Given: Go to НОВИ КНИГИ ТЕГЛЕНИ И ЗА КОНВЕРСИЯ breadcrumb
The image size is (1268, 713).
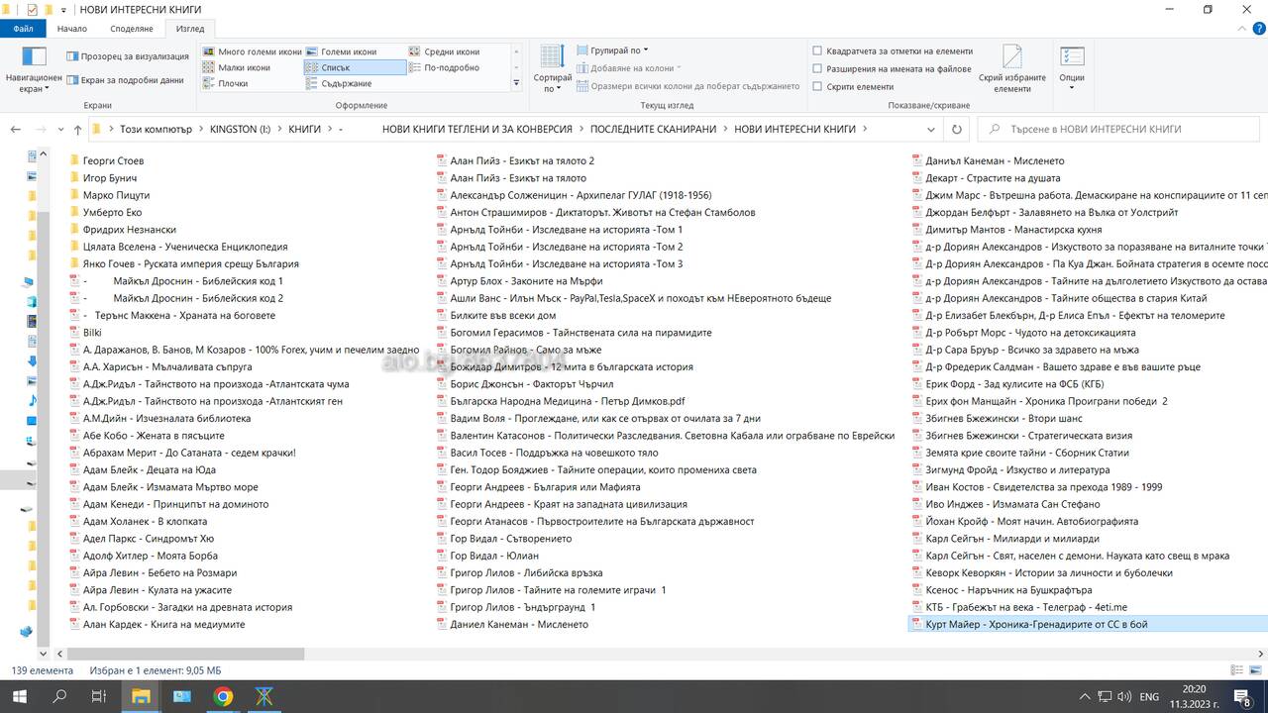Looking at the screenshot, I should 476,129.
